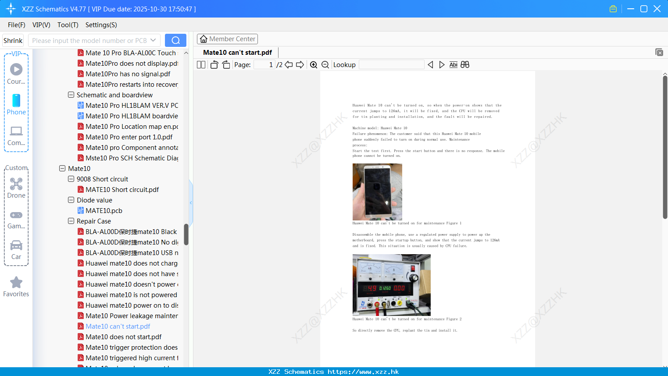
Task: Open Mste10 Pro SCH Schematic Diagram
Action: 128,158
